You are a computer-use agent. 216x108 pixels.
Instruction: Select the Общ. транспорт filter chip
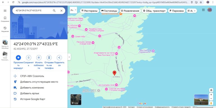point(154,11)
